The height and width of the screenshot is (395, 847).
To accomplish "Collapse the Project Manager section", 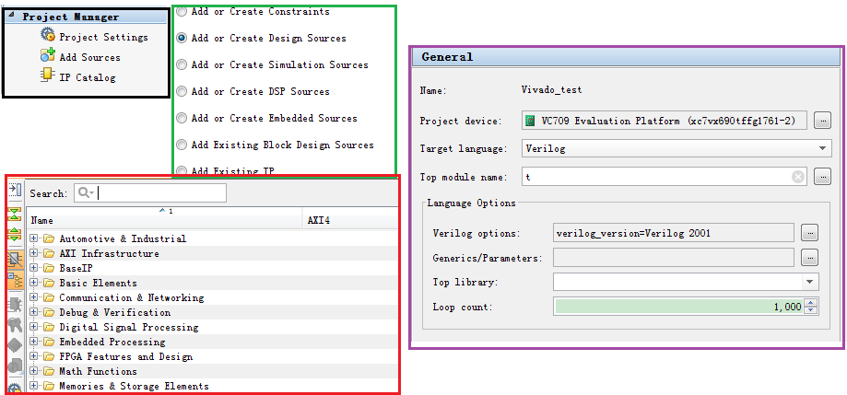I will [x=15, y=17].
